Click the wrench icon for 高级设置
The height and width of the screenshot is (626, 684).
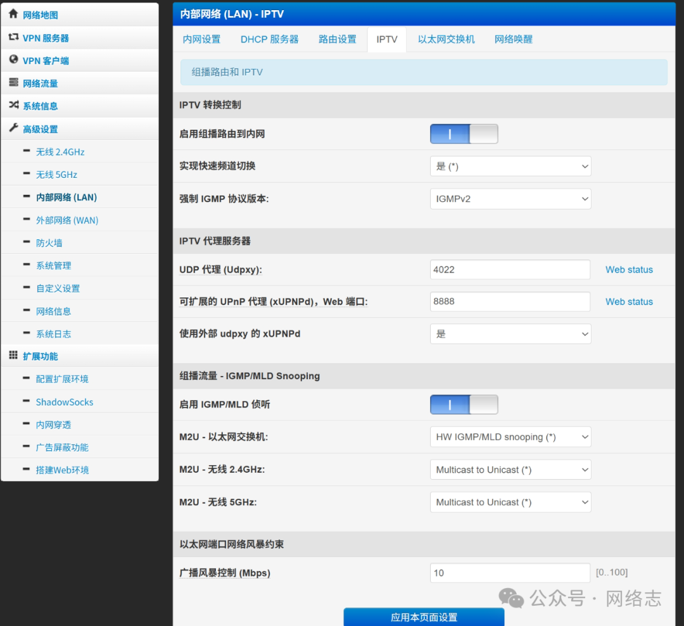(13, 128)
